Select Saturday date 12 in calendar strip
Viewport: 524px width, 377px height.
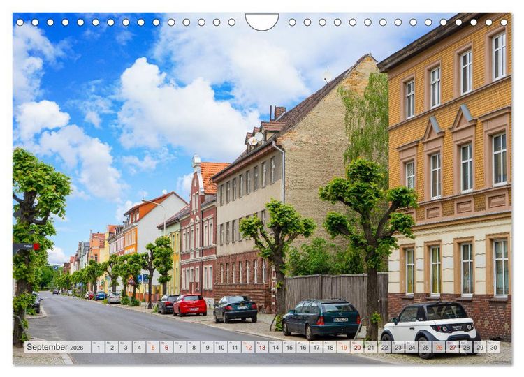pos(248,347)
